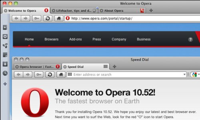Minimize the Welcome to Opera window

(10, 3)
